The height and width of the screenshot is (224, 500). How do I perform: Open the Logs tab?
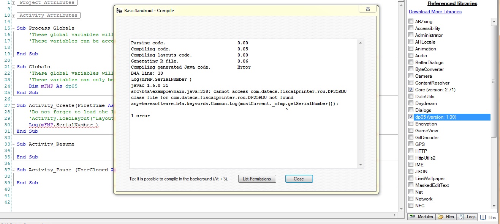click(x=467, y=217)
